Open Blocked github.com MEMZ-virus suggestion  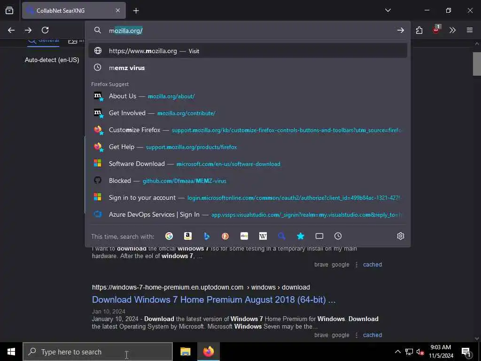pyautogui.click(x=248, y=180)
